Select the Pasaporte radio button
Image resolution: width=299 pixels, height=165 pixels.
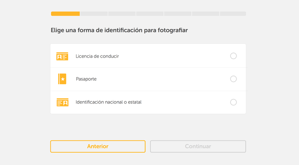[233, 79]
